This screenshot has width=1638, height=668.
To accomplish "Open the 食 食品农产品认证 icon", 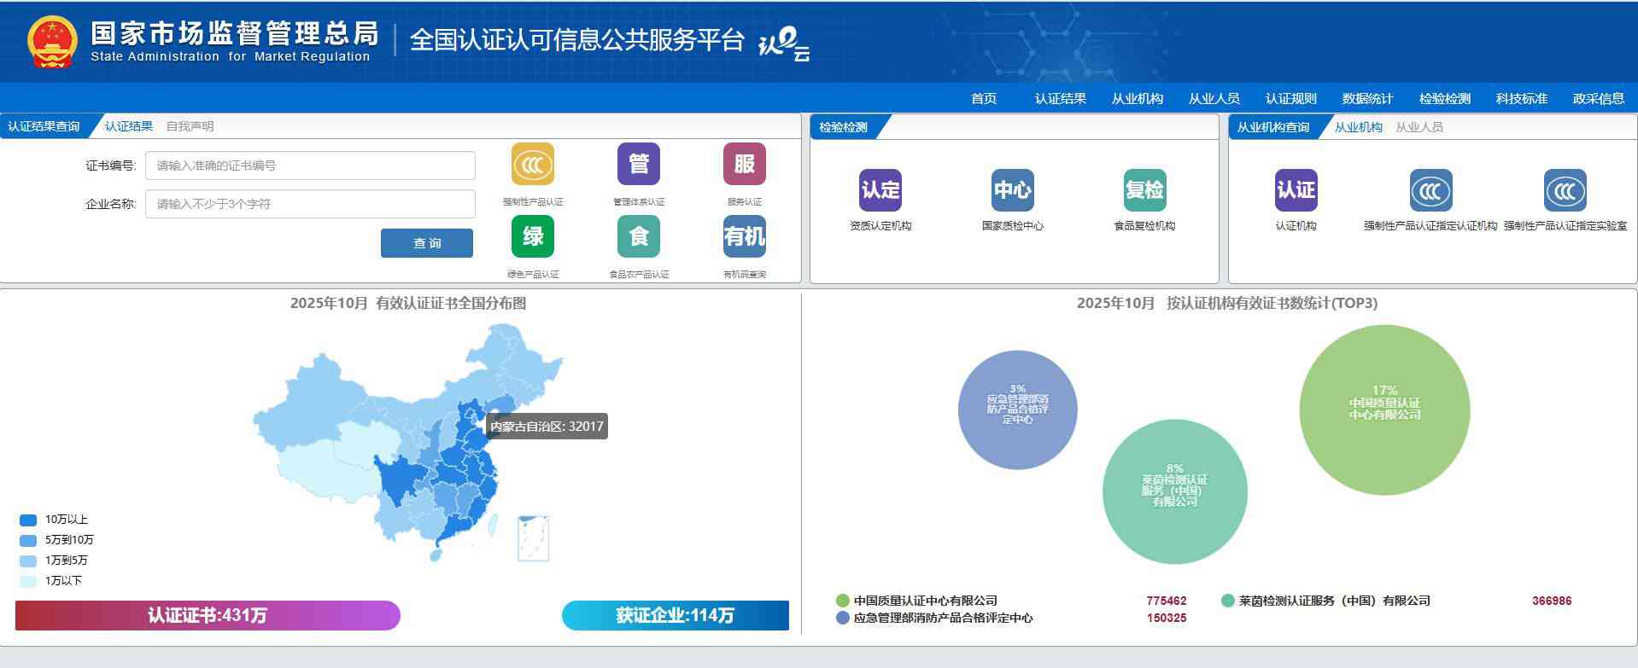I will click(638, 237).
